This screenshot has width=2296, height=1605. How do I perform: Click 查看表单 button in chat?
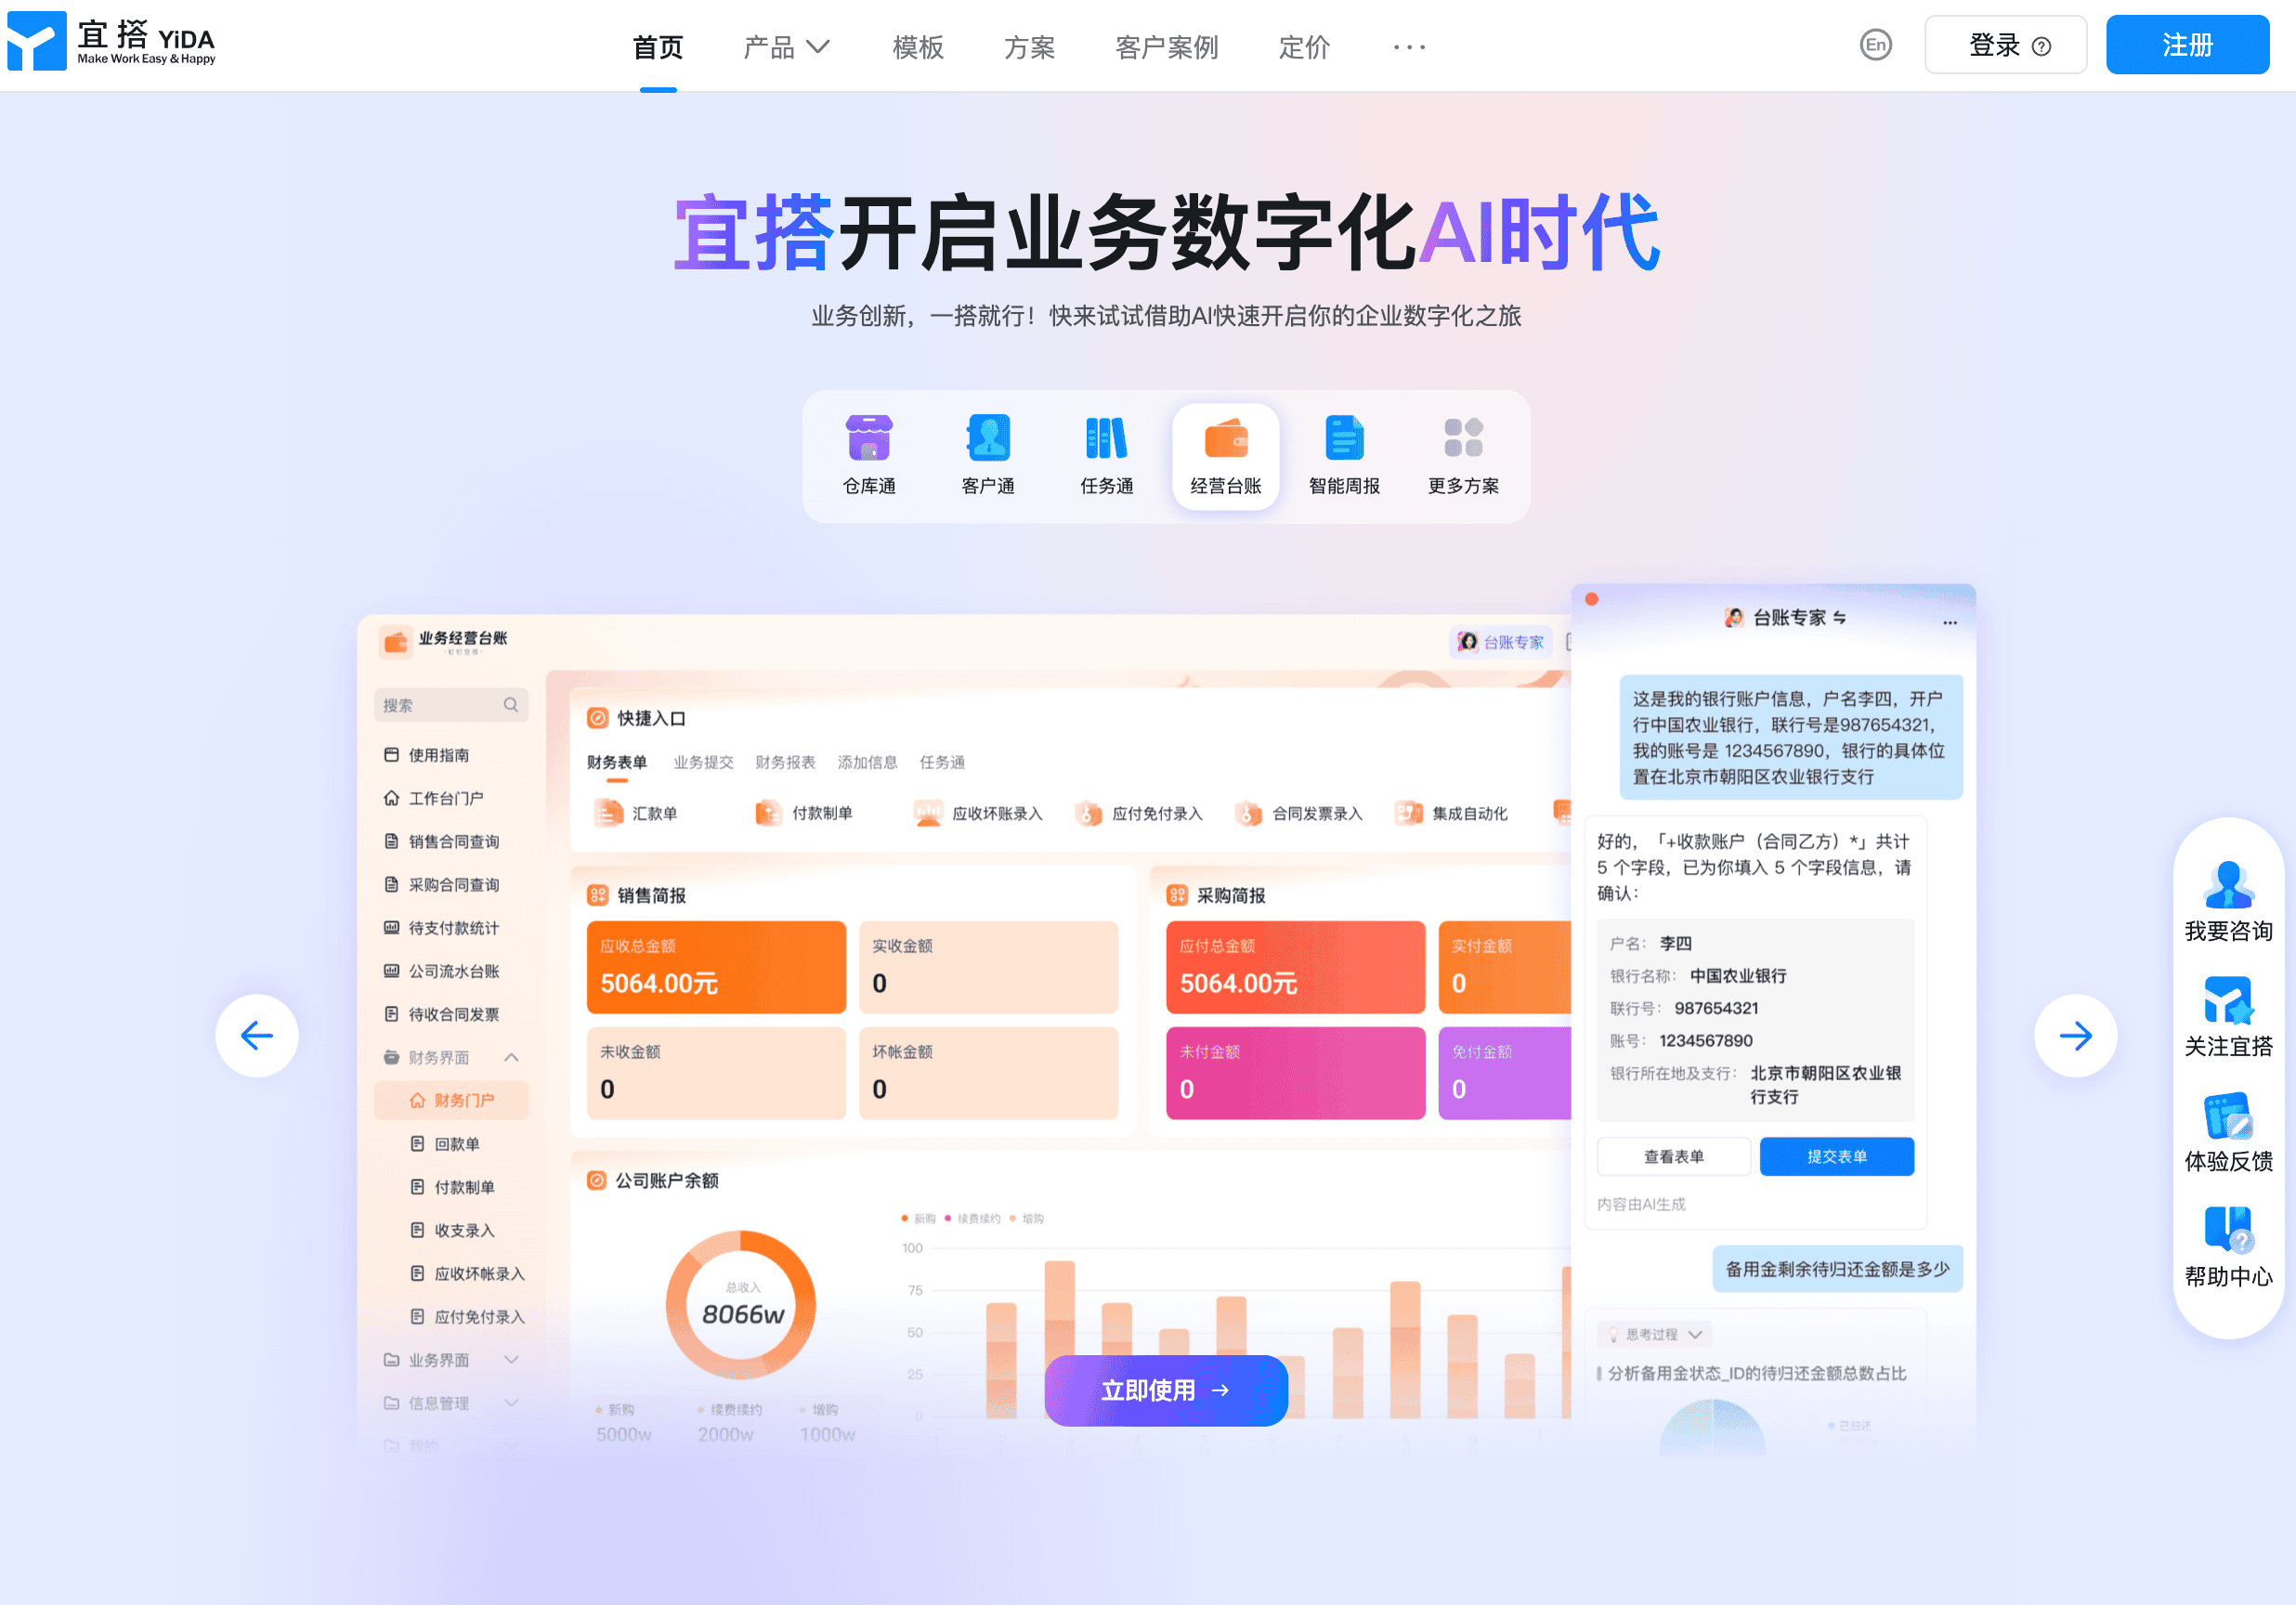(x=1673, y=1156)
